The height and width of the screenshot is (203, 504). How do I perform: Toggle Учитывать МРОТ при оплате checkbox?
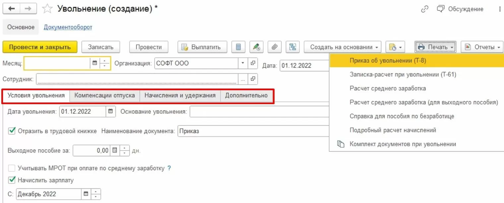tap(12, 168)
